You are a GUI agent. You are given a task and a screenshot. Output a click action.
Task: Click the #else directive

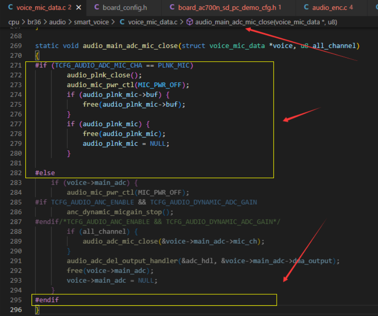pos(45,173)
